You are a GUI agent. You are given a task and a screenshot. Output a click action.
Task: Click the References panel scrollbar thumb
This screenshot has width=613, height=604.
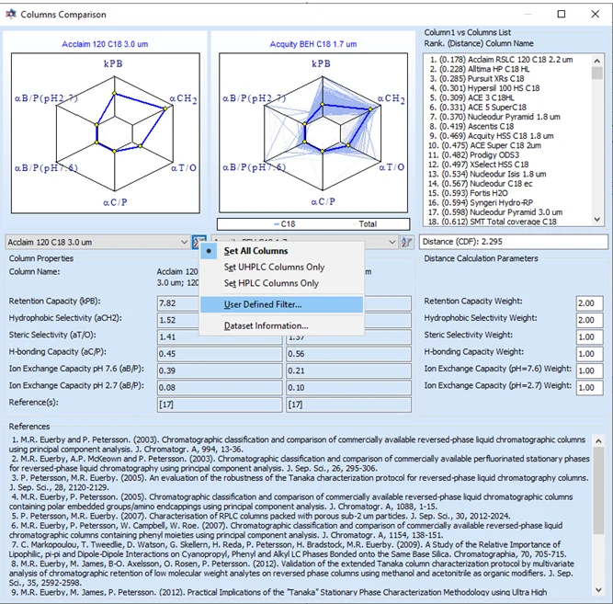point(598,491)
